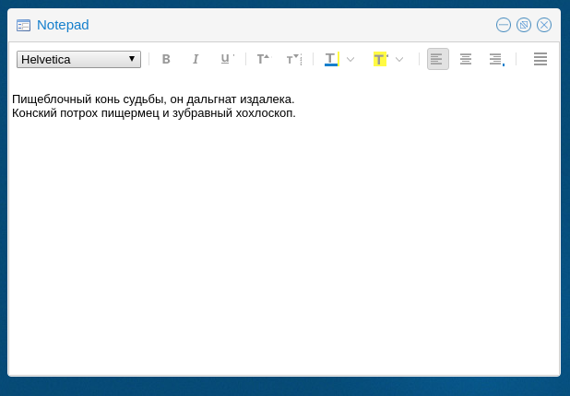Viewport: 570px width, 396px height.
Task: Increase font size icon
Action: pos(263,59)
